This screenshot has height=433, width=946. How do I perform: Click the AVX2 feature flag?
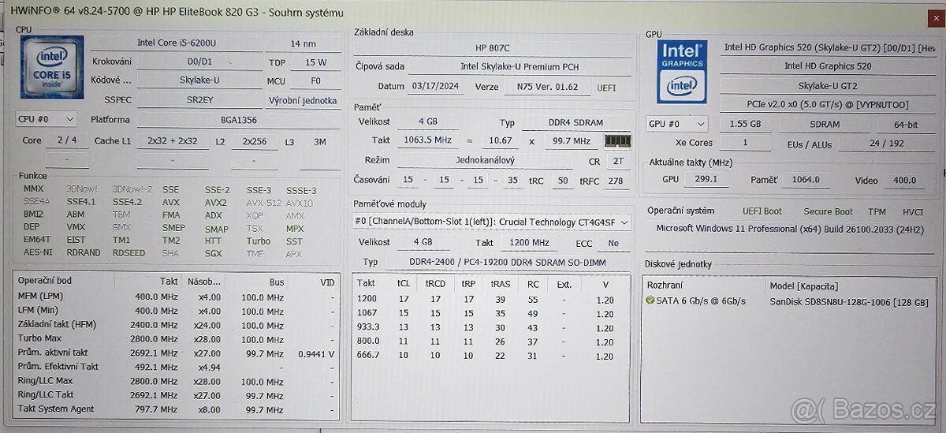click(216, 202)
